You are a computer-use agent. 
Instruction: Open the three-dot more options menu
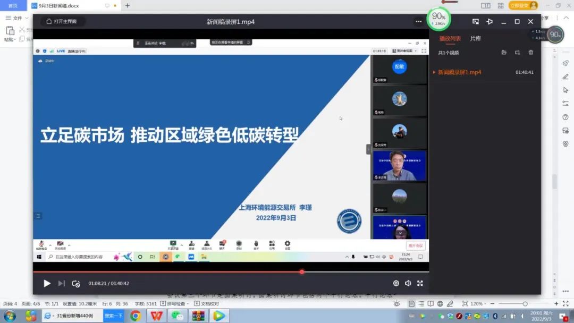click(x=419, y=22)
